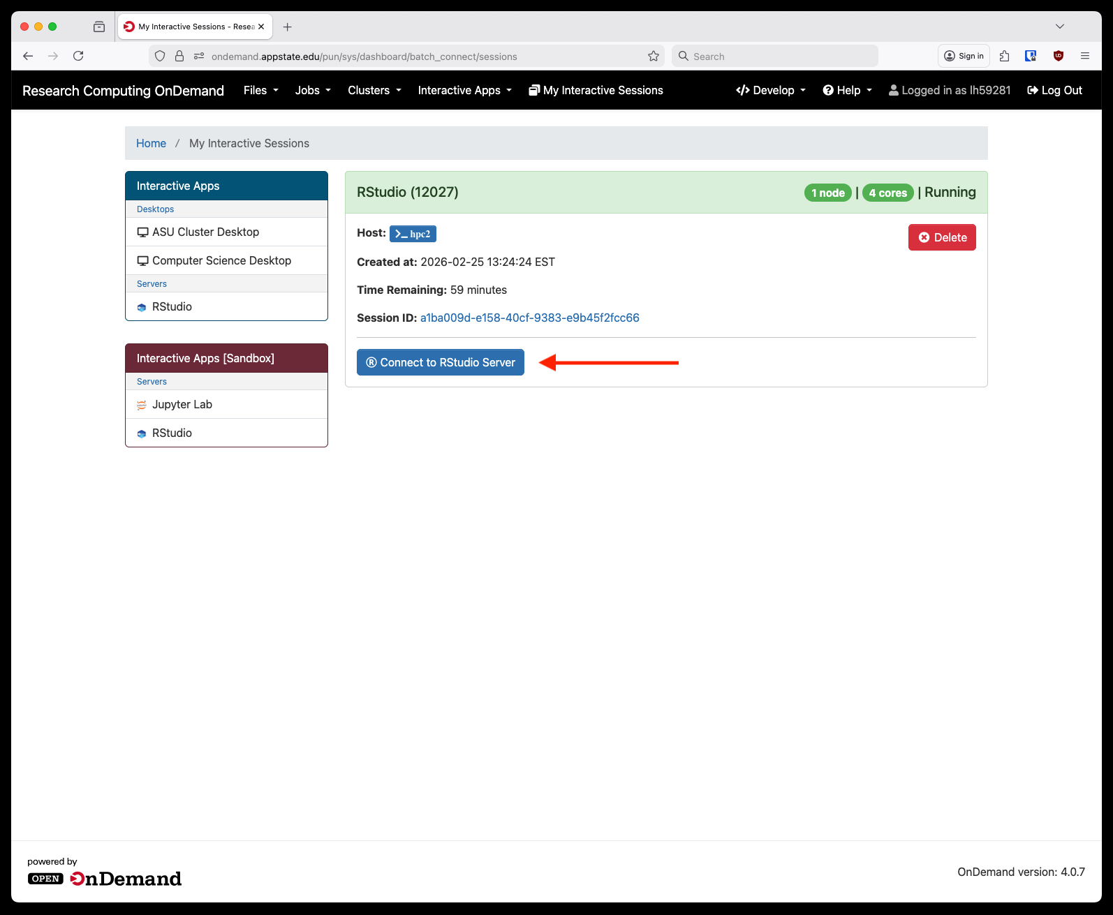Go to My Interactive Sessions in navbar
The height and width of the screenshot is (915, 1113).
[596, 90]
